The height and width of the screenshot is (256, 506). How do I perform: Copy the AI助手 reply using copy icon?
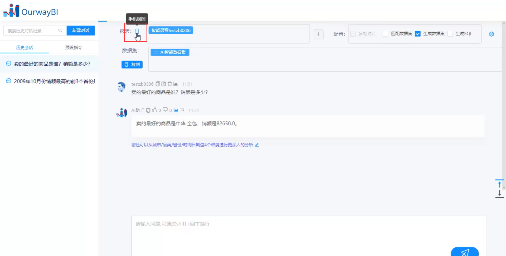pos(148,110)
